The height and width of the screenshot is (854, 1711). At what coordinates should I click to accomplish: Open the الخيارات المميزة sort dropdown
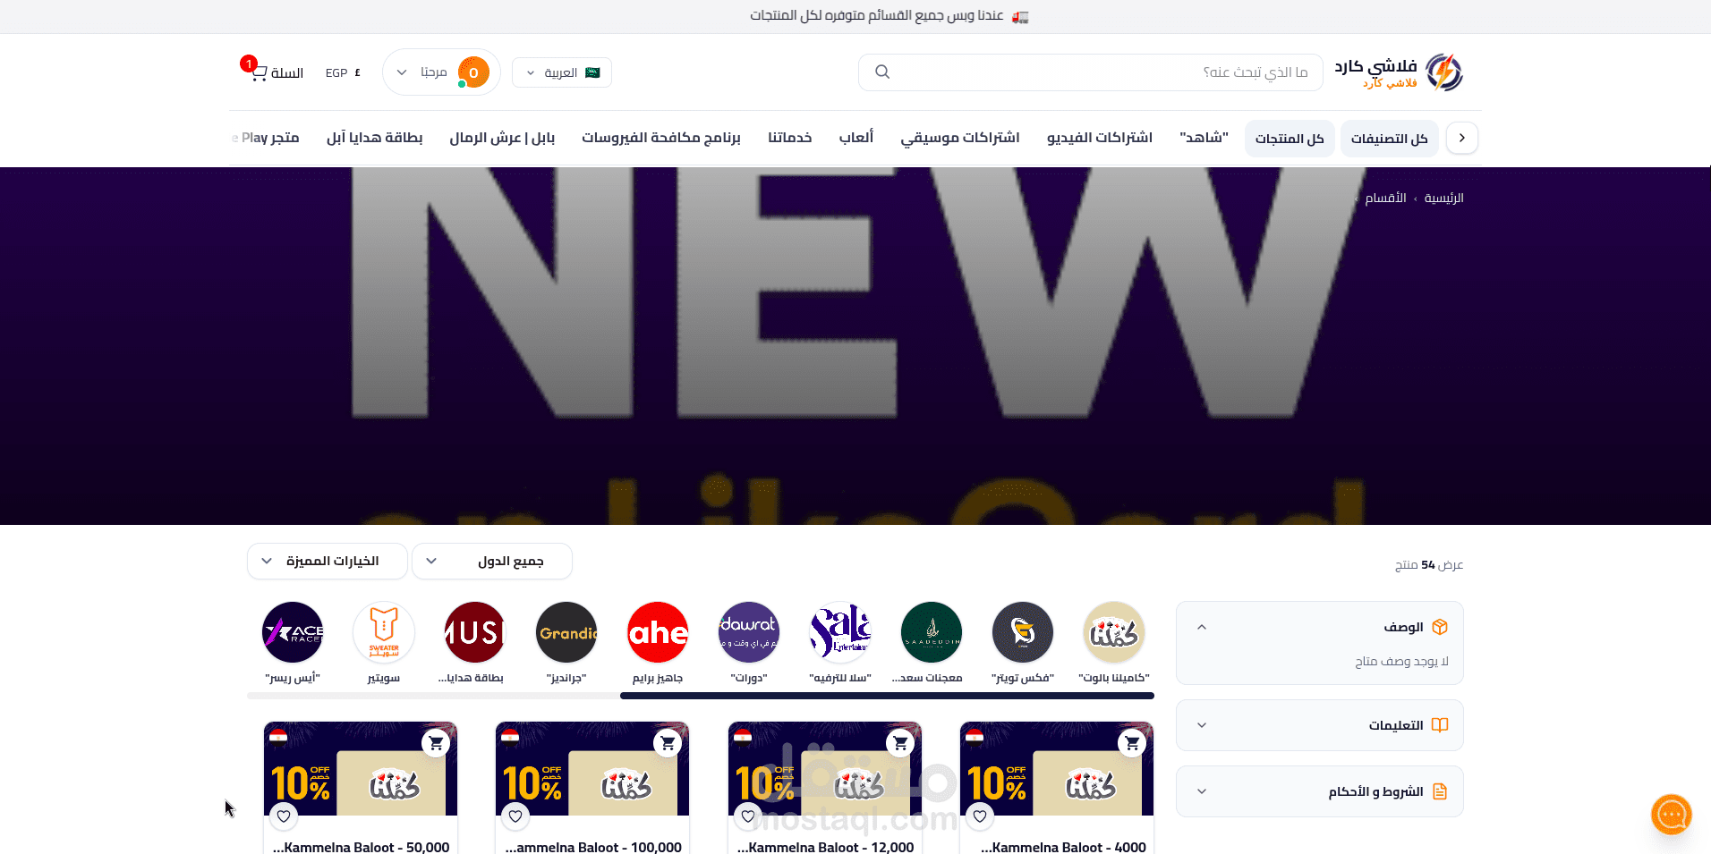point(328,561)
